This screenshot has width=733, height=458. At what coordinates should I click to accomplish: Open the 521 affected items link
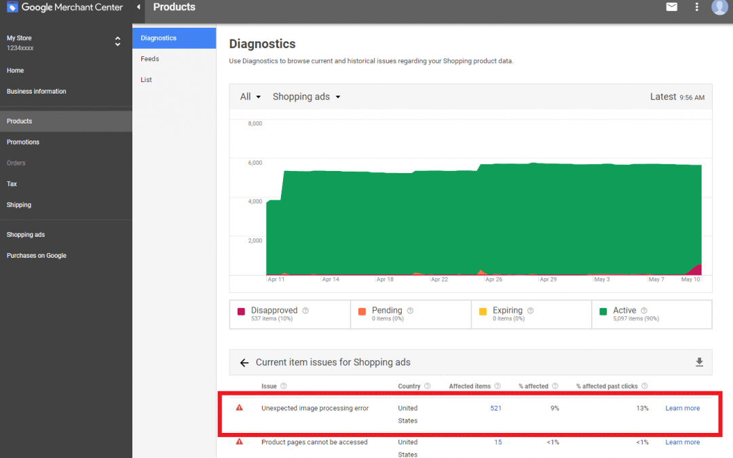[496, 408]
